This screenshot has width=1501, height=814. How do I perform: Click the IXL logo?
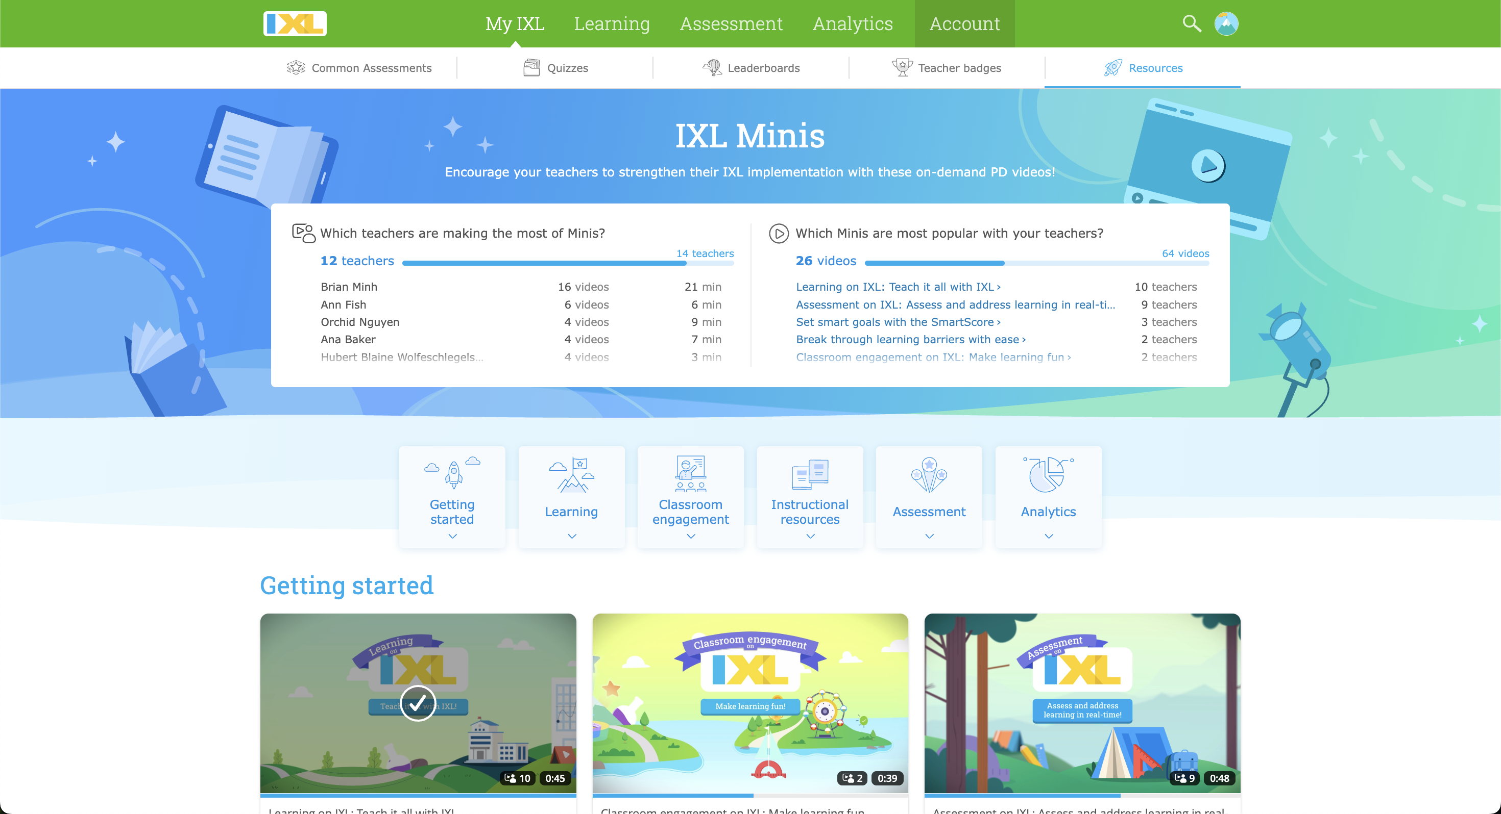coord(295,24)
